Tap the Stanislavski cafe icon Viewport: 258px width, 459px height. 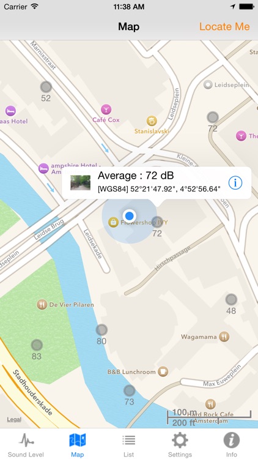tap(152, 121)
